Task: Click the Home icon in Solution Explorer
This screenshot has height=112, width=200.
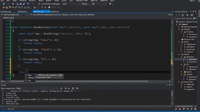Action: pyautogui.click(x=183, y=15)
